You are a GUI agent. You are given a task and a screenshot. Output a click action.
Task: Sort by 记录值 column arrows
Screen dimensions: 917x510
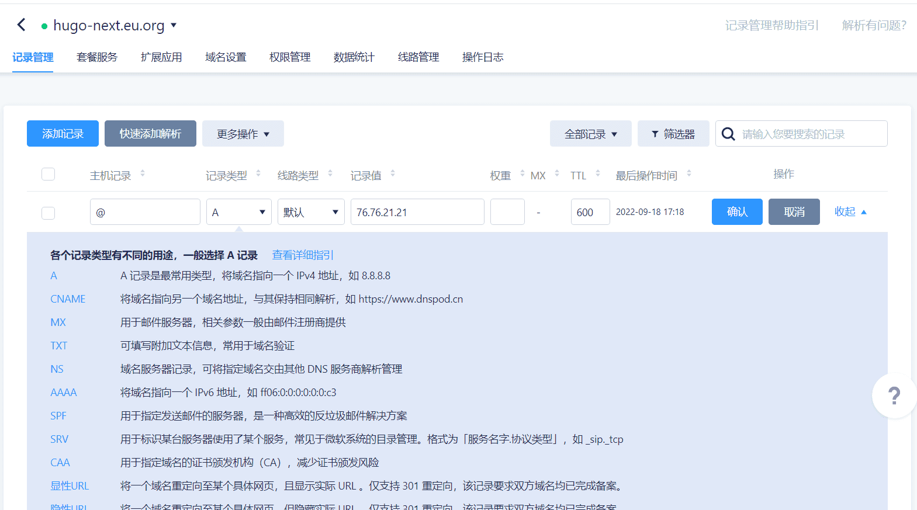pos(392,174)
